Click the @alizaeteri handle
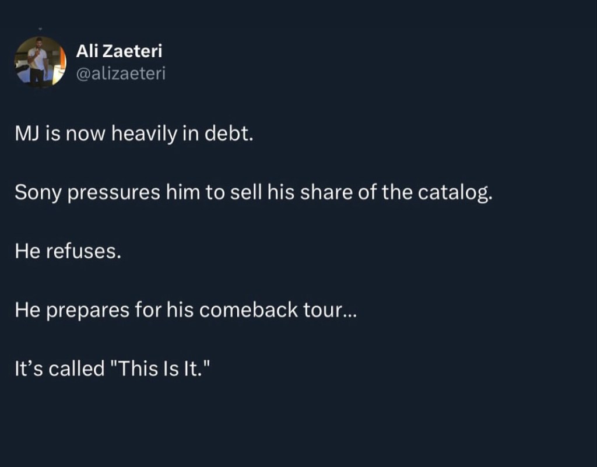The height and width of the screenshot is (467, 597). point(121,73)
